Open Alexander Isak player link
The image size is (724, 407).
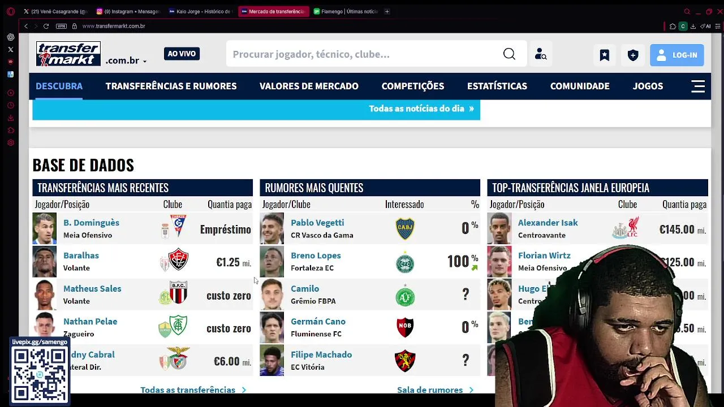pyautogui.click(x=548, y=223)
